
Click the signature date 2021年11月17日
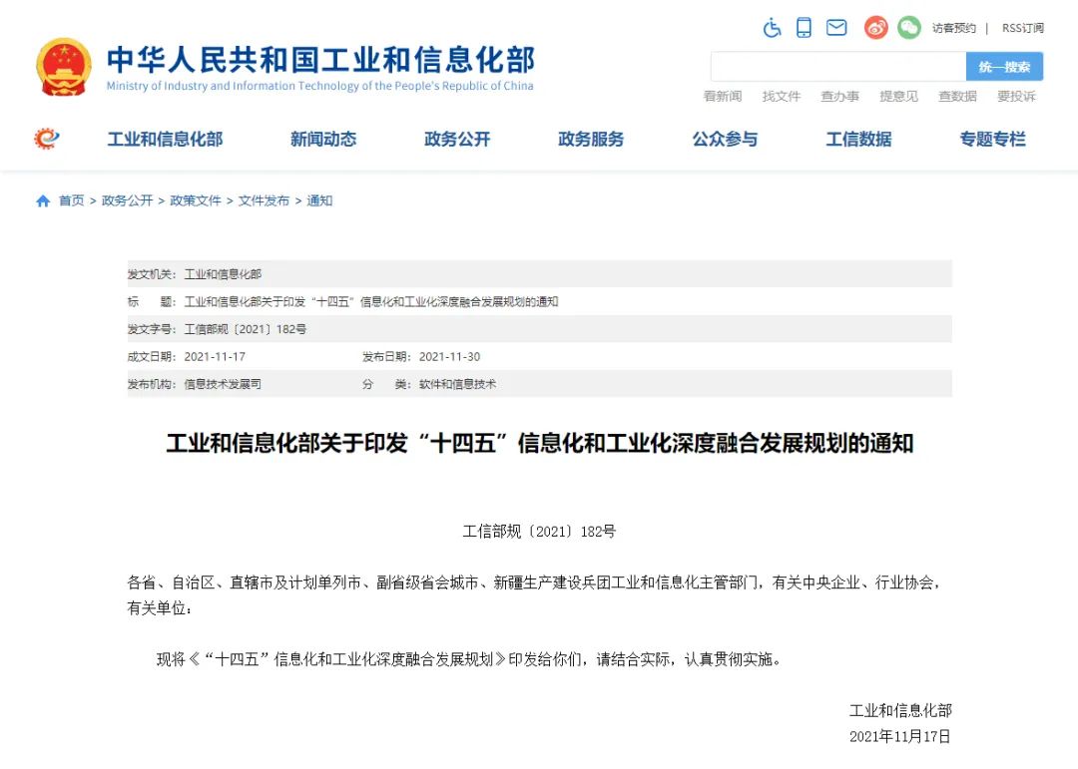pyautogui.click(x=900, y=737)
